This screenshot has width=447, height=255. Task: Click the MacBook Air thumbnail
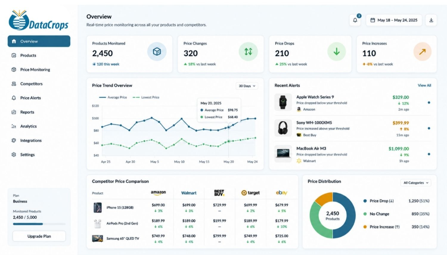pos(283,154)
